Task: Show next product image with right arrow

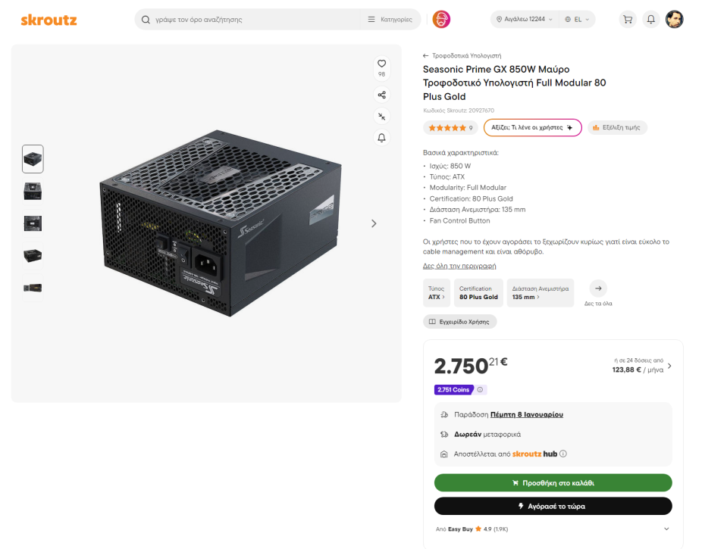Action: coord(374,223)
